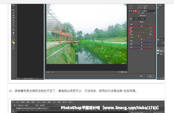
Task: Open 窗口(W) Window menu
Action: (65, 102)
